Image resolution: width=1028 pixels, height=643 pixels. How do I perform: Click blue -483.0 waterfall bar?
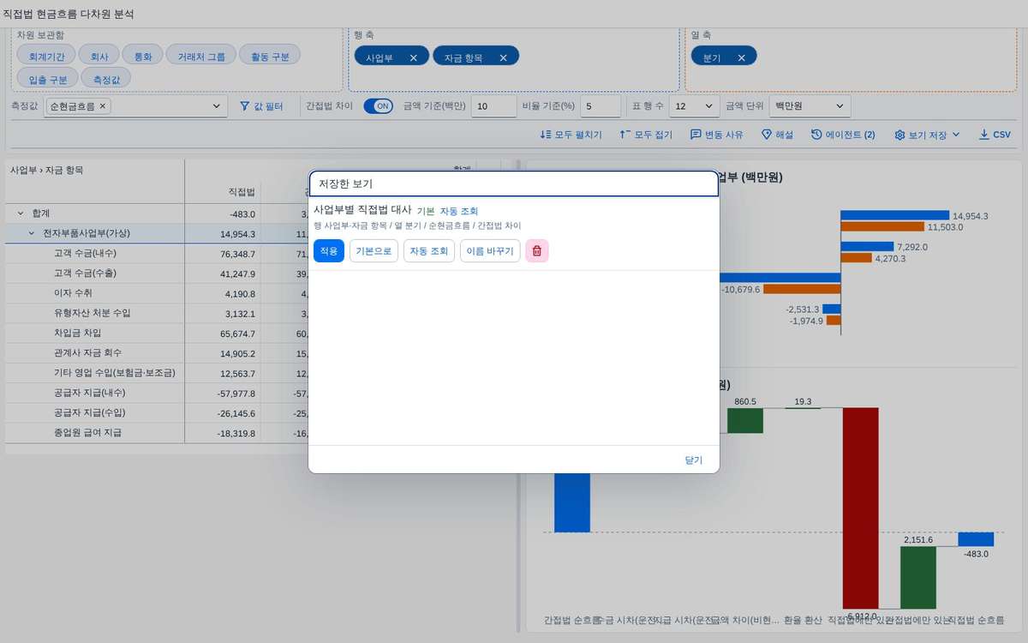point(976,539)
